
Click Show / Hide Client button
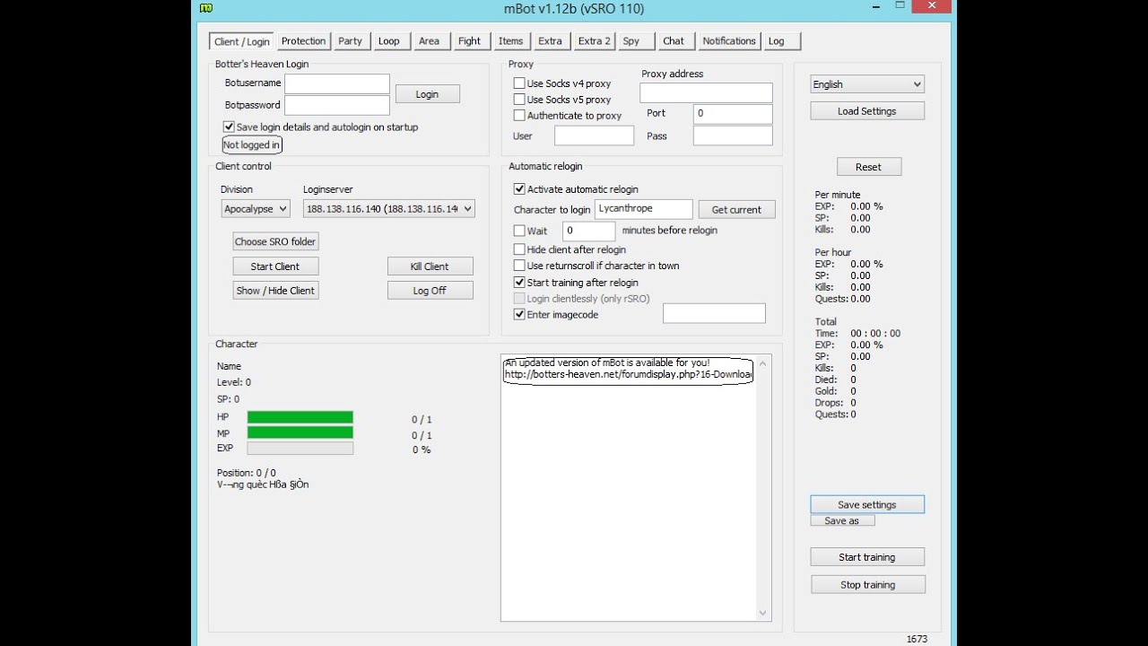[275, 291]
